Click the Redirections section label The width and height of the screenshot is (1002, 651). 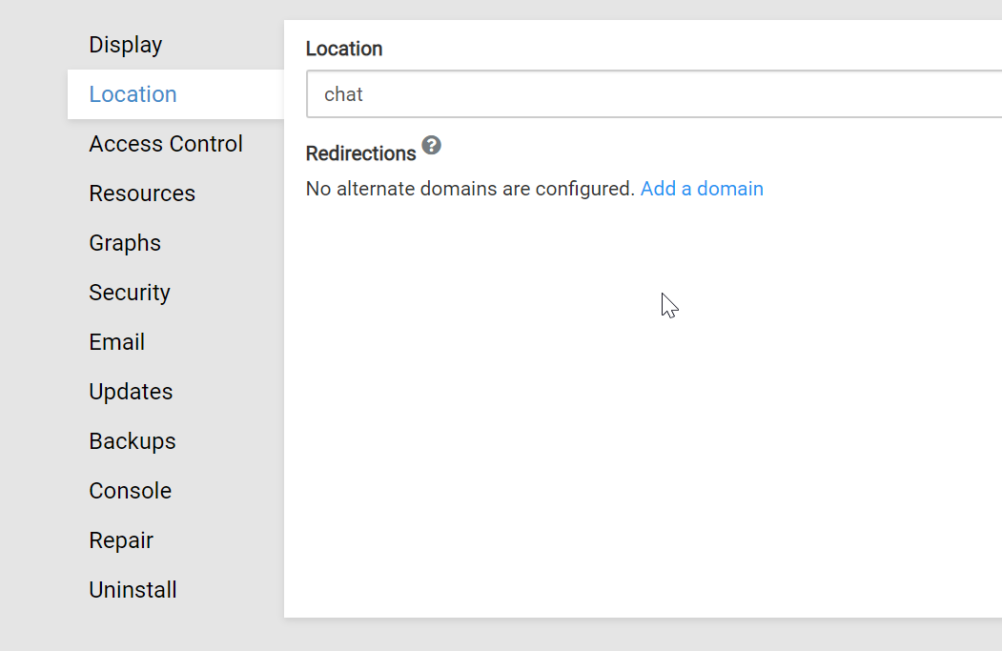360,153
